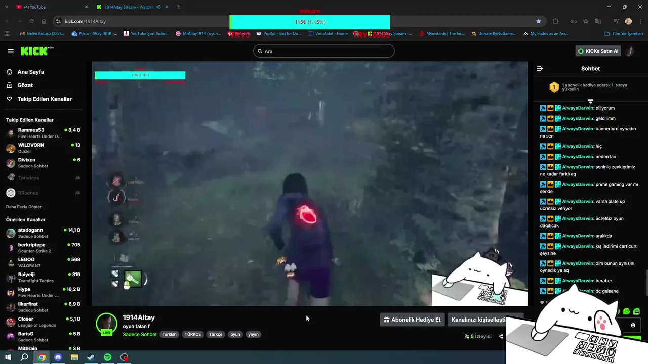Toggle tab audio mute on 1914Altay Stream tab
The height and width of the screenshot is (364, 648).
158,7
